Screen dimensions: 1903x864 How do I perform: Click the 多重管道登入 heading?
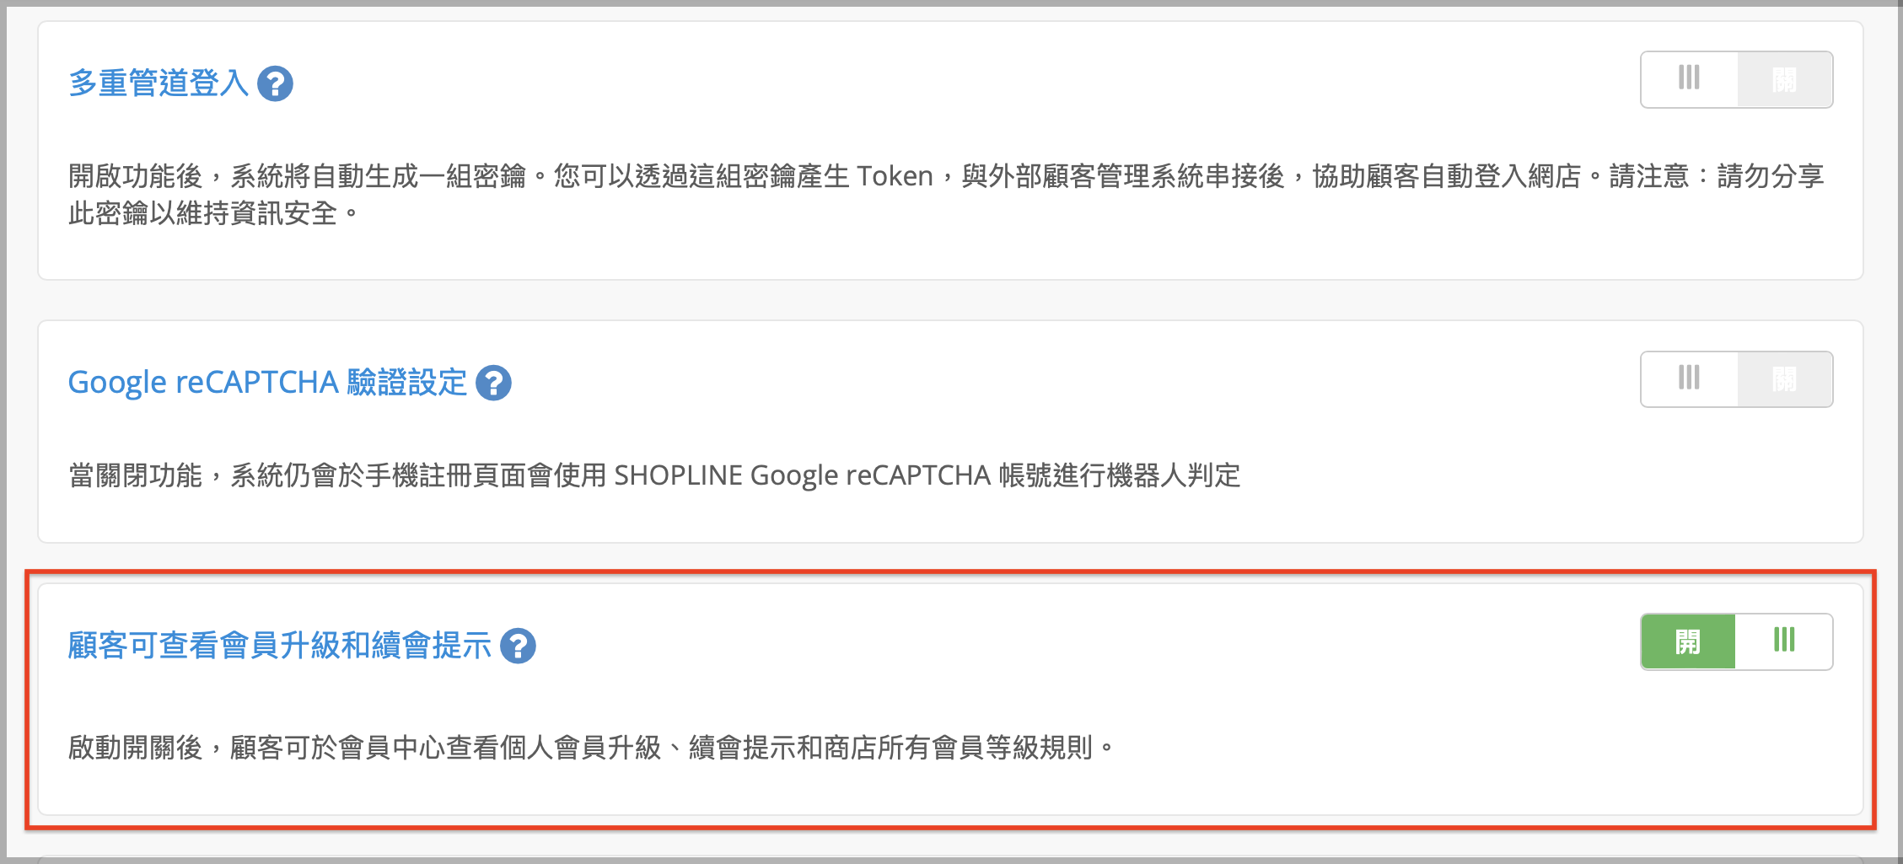(159, 83)
